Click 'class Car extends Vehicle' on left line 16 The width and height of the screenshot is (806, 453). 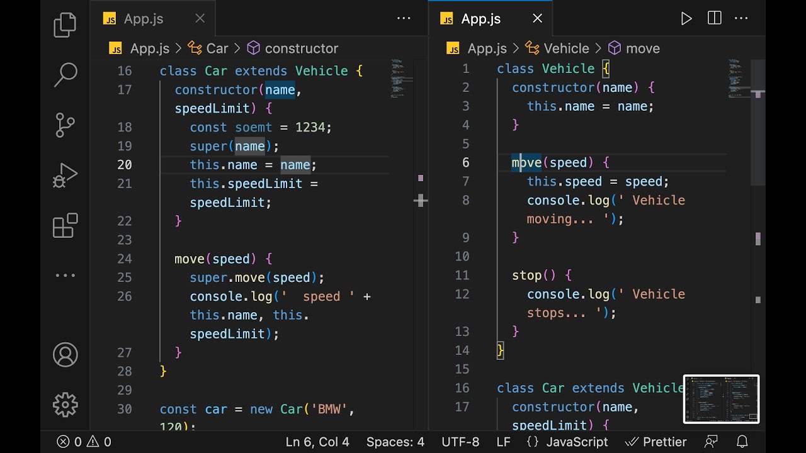(x=254, y=71)
